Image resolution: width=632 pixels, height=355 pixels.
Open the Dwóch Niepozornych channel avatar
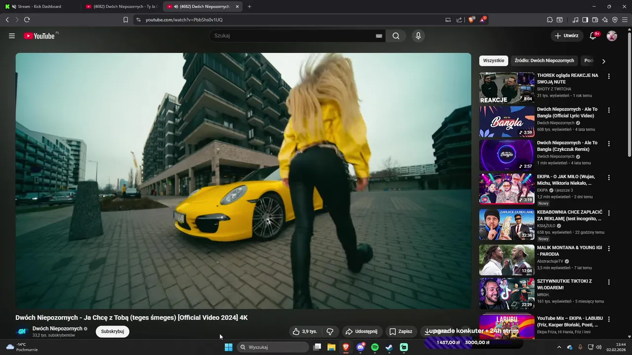click(22, 332)
